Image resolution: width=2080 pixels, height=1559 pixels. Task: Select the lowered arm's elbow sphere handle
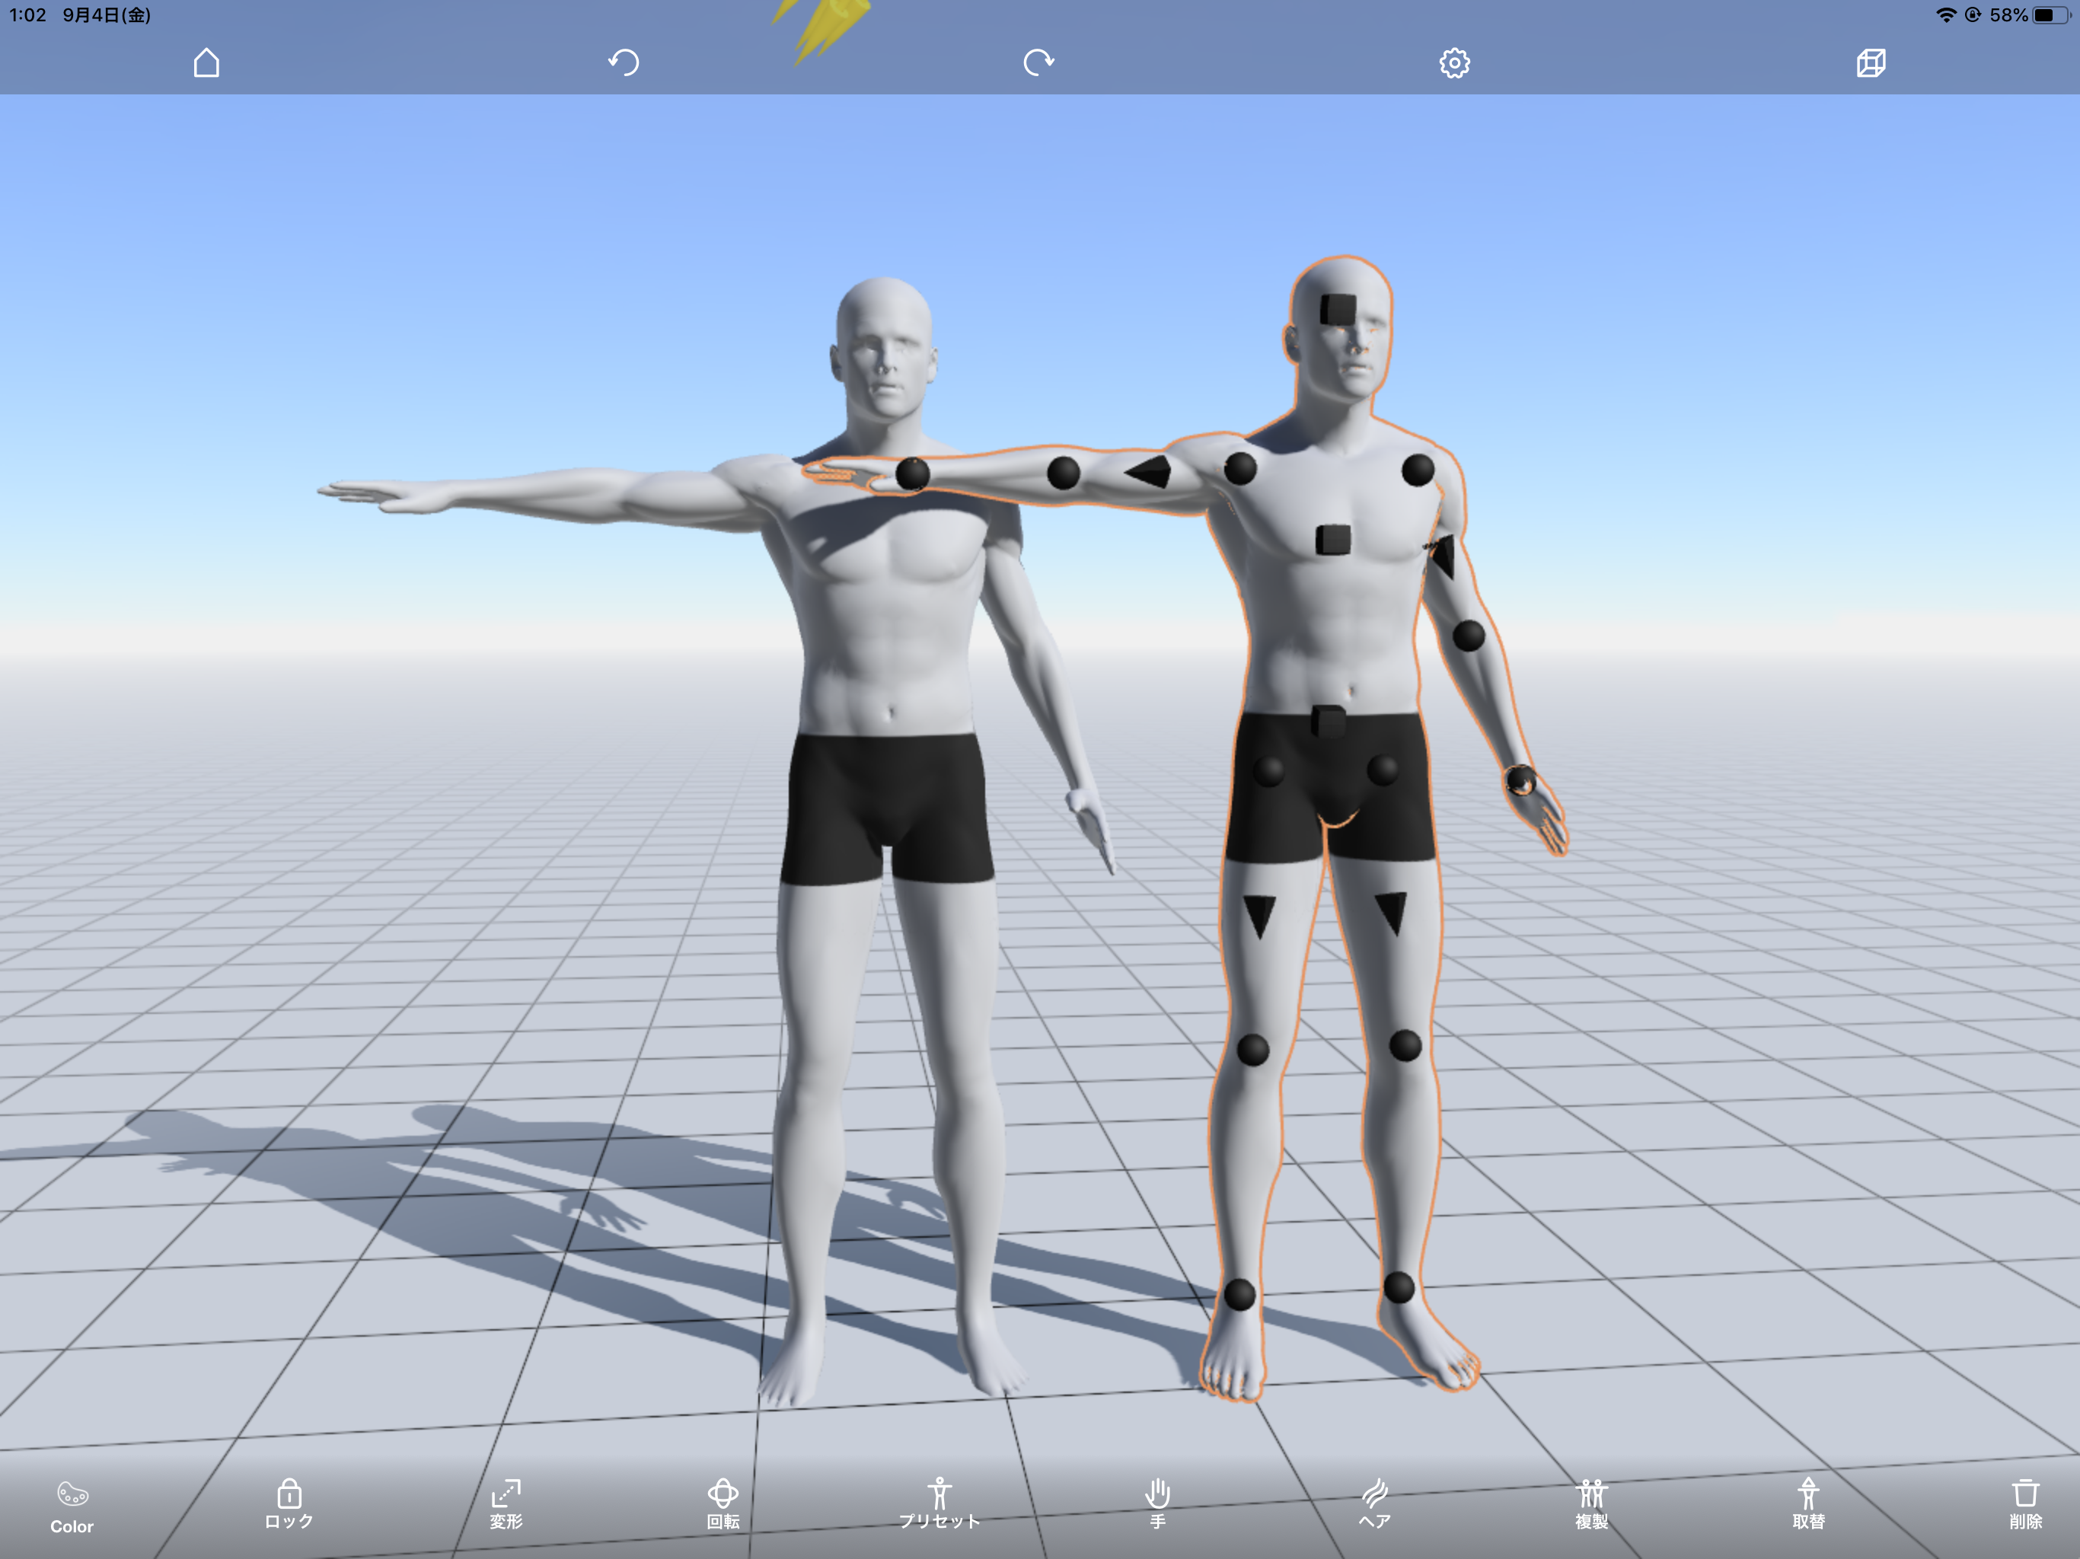1468,636
